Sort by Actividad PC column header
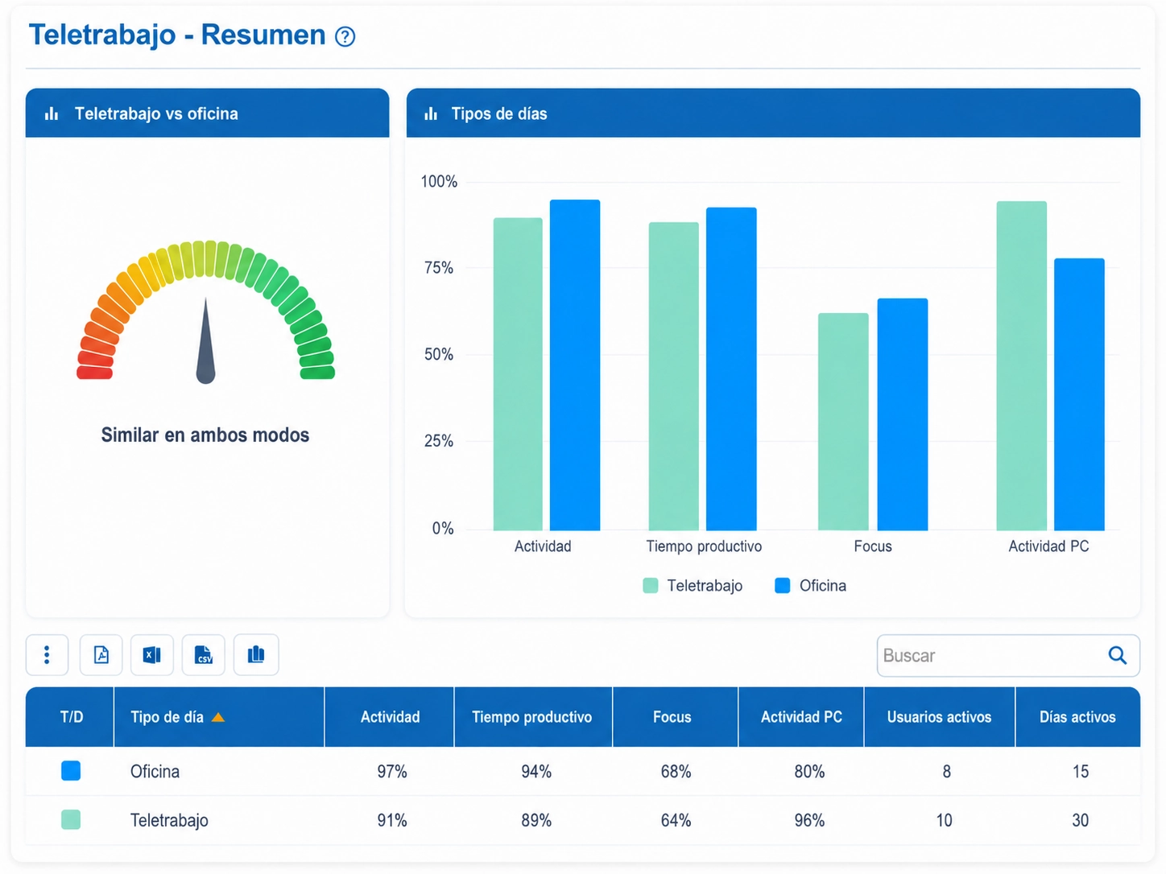 [x=801, y=717]
